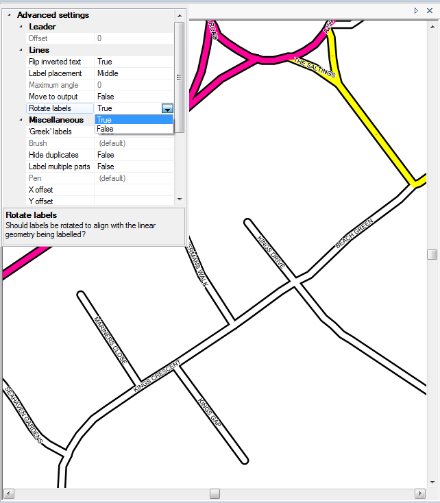Collapse the Miscellaneous category triangle
The height and width of the screenshot is (503, 440).
(x=21, y=120)
